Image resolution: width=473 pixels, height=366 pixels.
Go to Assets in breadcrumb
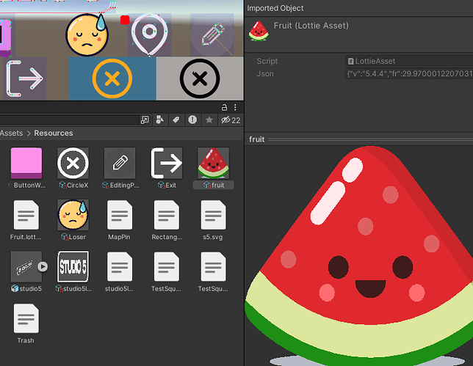(11, 133)
